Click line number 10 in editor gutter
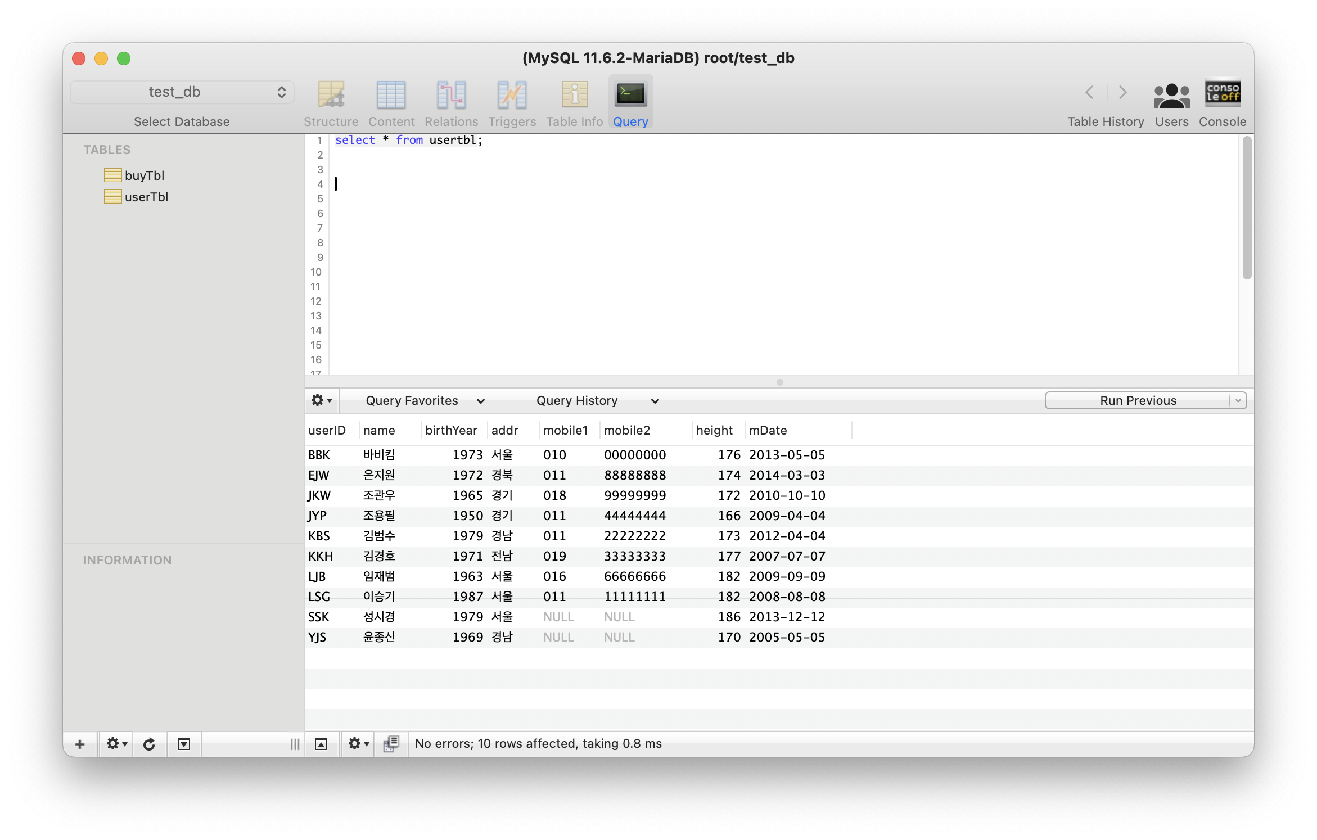Image resolution: width=1317 pixels, height=840 pixels. (x=315, y=272)
